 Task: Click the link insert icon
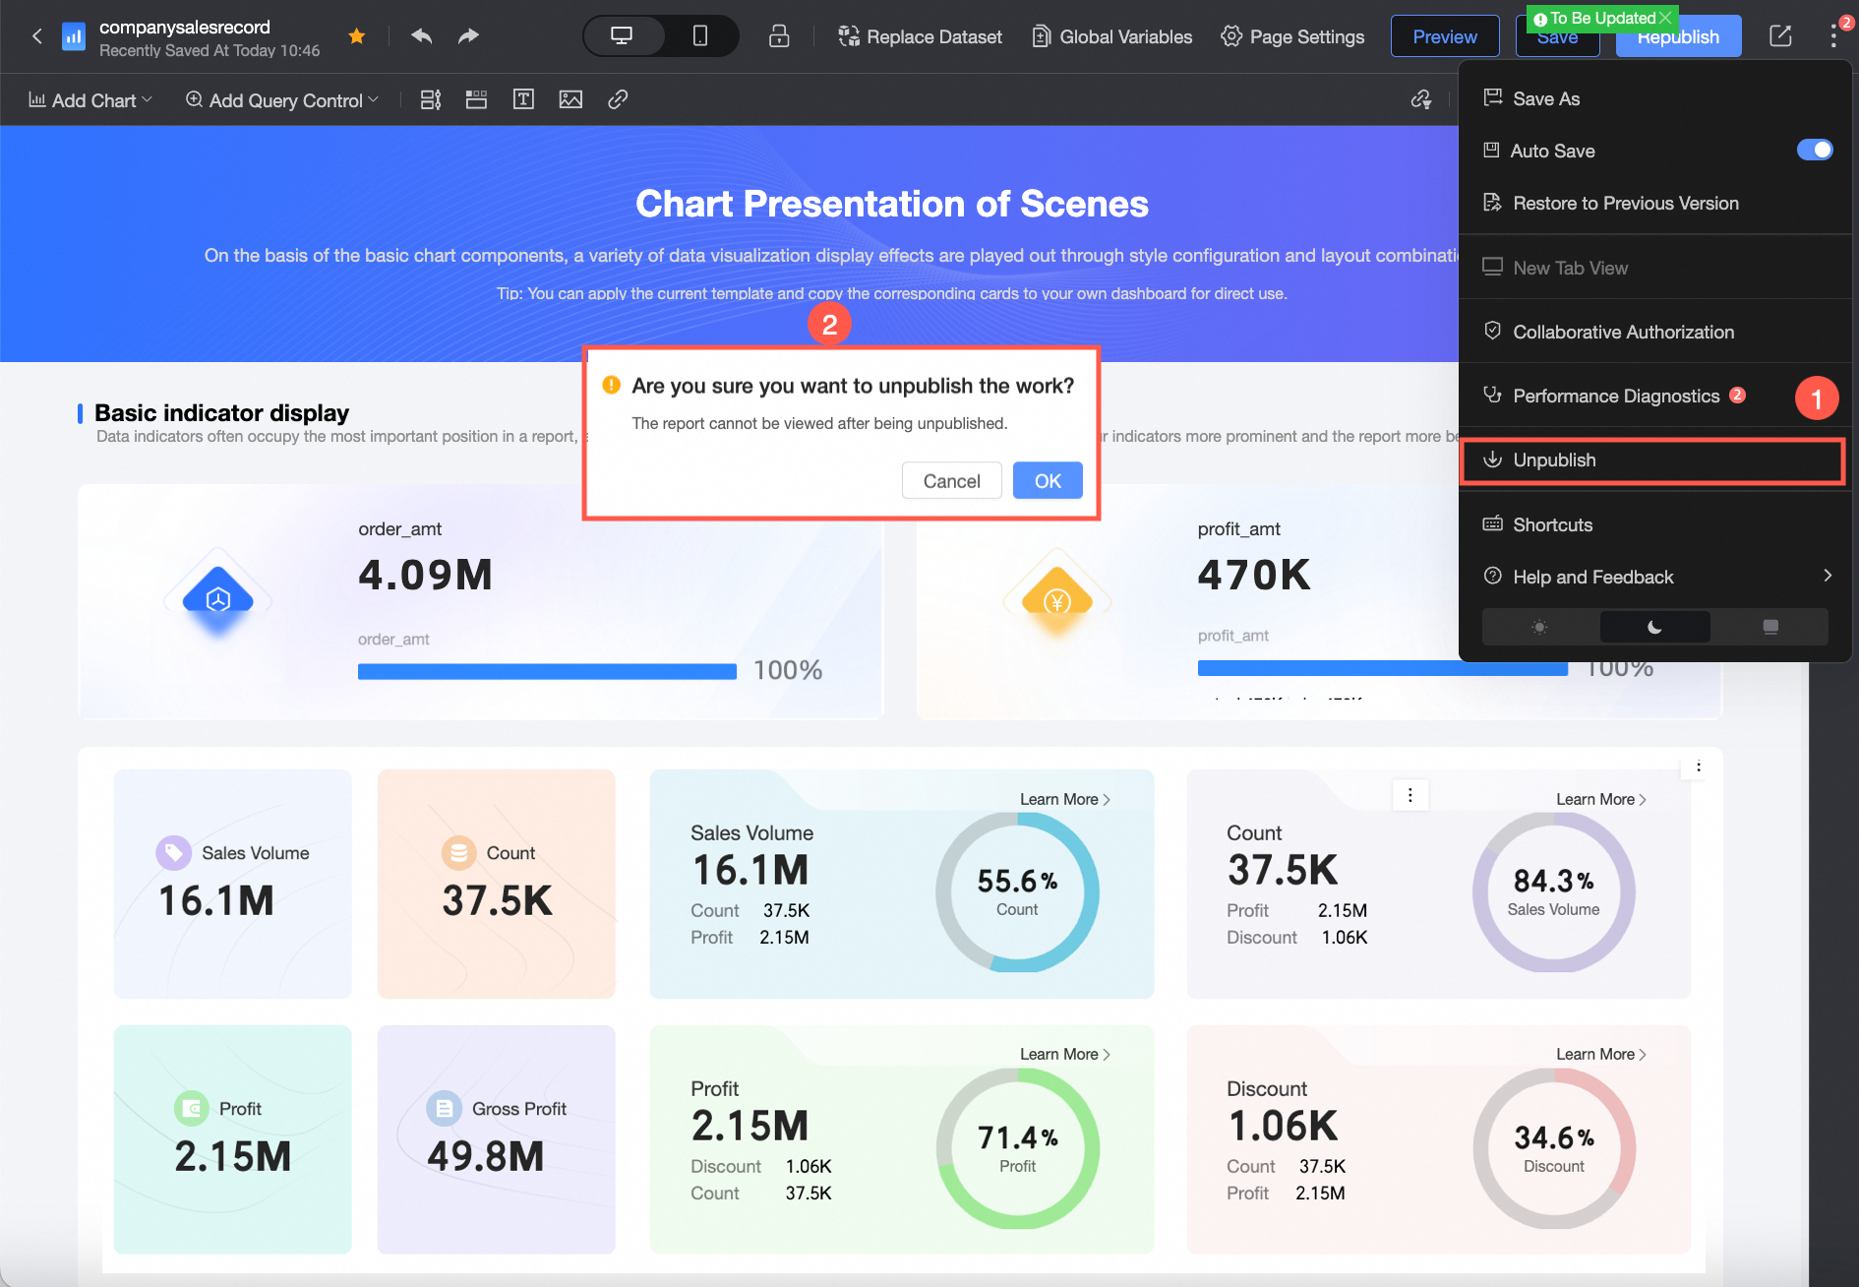(618, 99)
